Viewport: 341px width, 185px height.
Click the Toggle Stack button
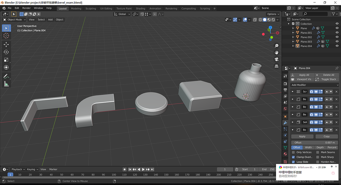[x=327, y=79]
